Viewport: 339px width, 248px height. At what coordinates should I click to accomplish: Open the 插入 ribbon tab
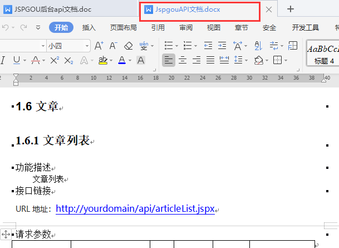coord(89,27)
